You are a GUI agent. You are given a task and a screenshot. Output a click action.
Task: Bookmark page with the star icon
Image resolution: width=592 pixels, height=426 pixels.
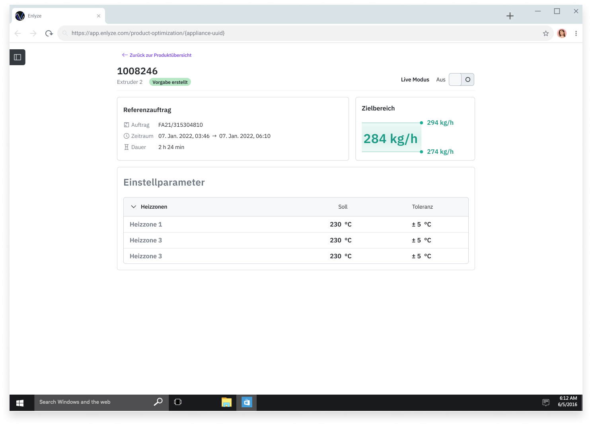point(546,33)
